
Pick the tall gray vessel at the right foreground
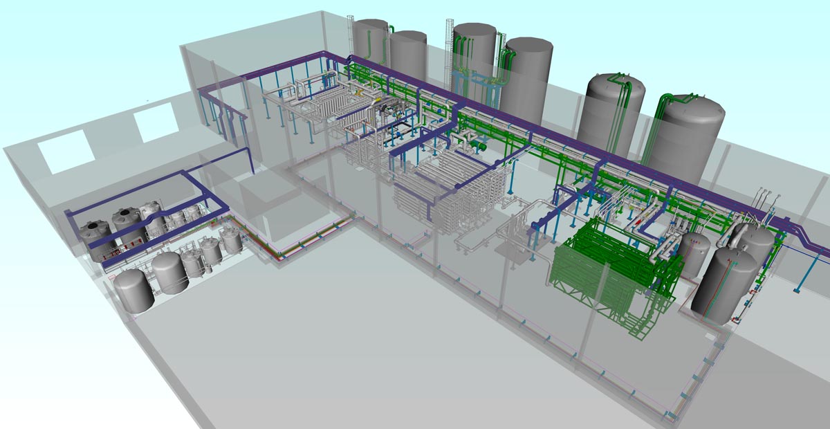[x=723, y=284]
